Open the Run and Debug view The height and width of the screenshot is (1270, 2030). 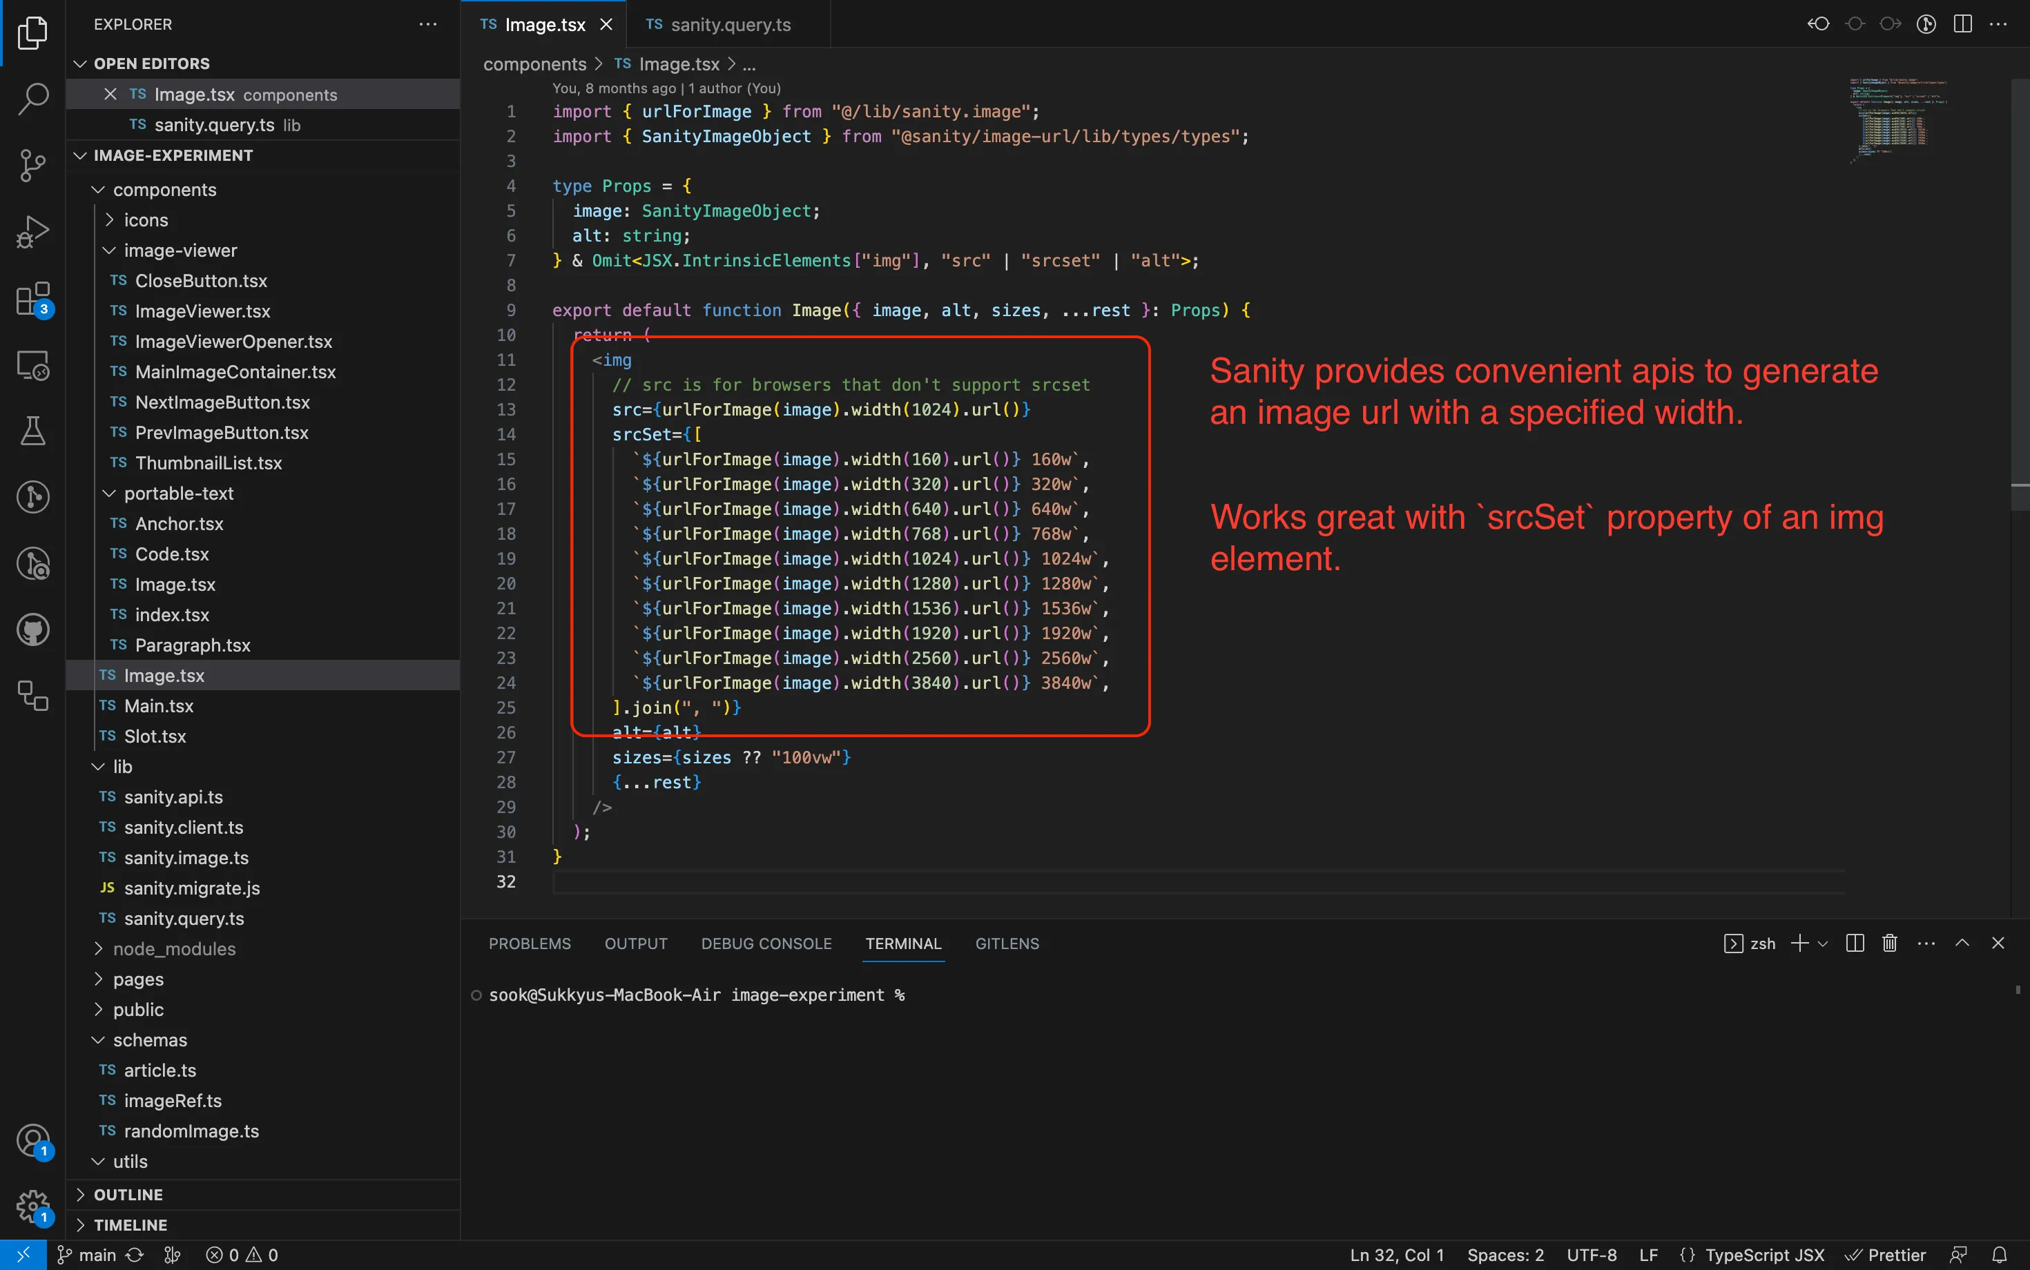(32, 232)
